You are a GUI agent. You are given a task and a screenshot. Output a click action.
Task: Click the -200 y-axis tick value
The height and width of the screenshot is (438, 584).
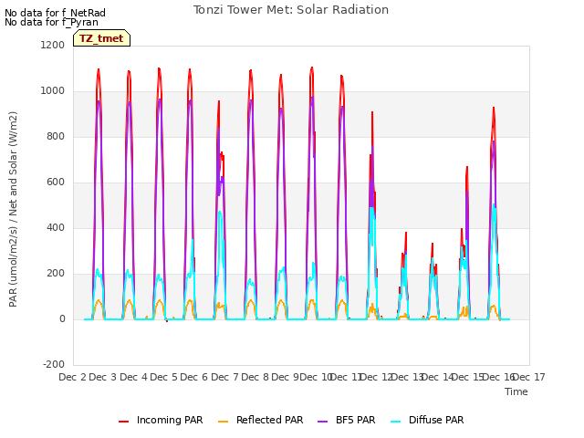pos(54,364)
